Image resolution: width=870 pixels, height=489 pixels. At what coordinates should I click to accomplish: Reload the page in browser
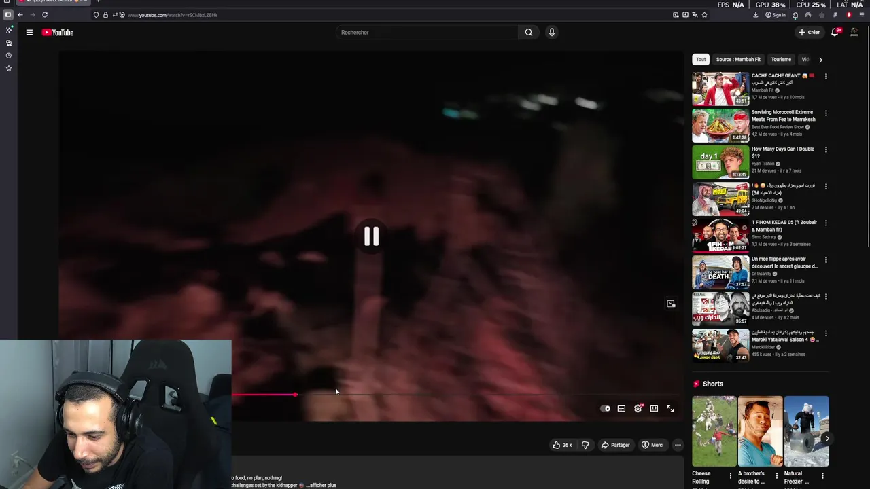point(45,14)
